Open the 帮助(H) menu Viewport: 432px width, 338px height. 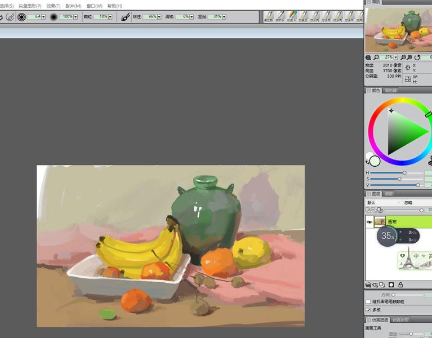click(x=114, y=6)
